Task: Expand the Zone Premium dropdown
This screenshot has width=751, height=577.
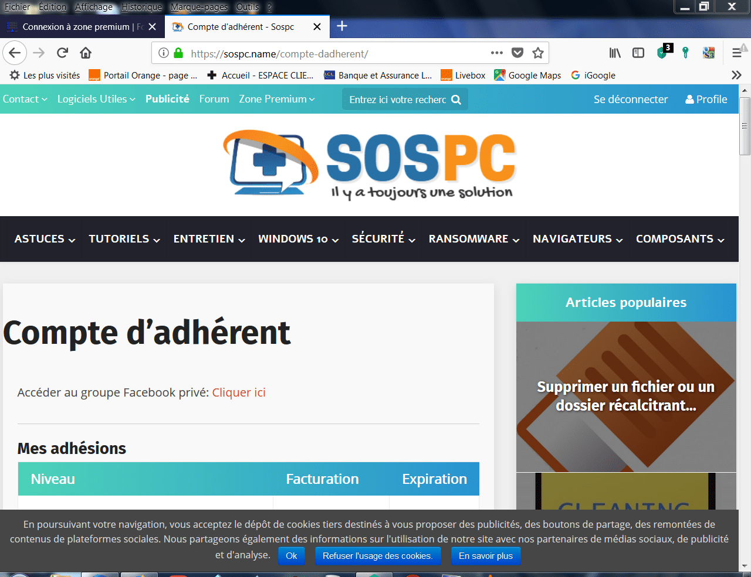Action: (x=276, y=99)
